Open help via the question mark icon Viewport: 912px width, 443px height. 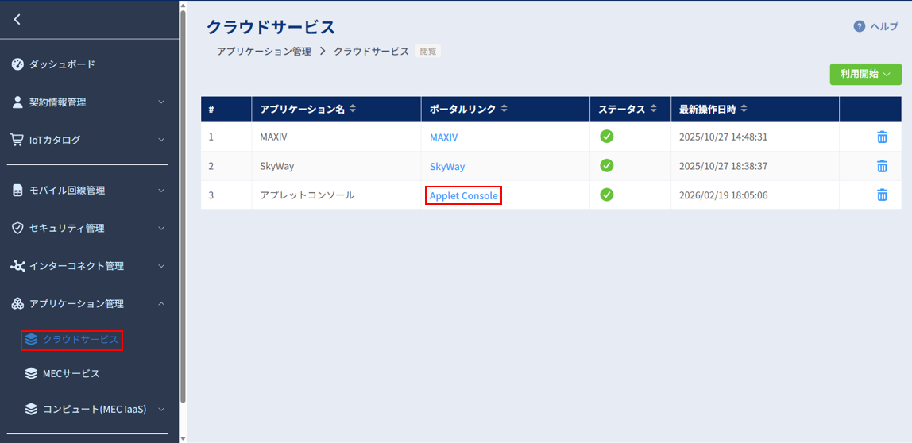(x=859, y=26)
